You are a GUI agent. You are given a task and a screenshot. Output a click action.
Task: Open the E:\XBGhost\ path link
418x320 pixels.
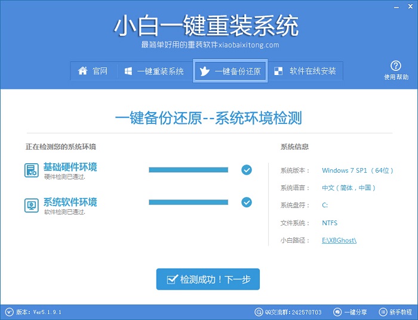tap(339, 240)
